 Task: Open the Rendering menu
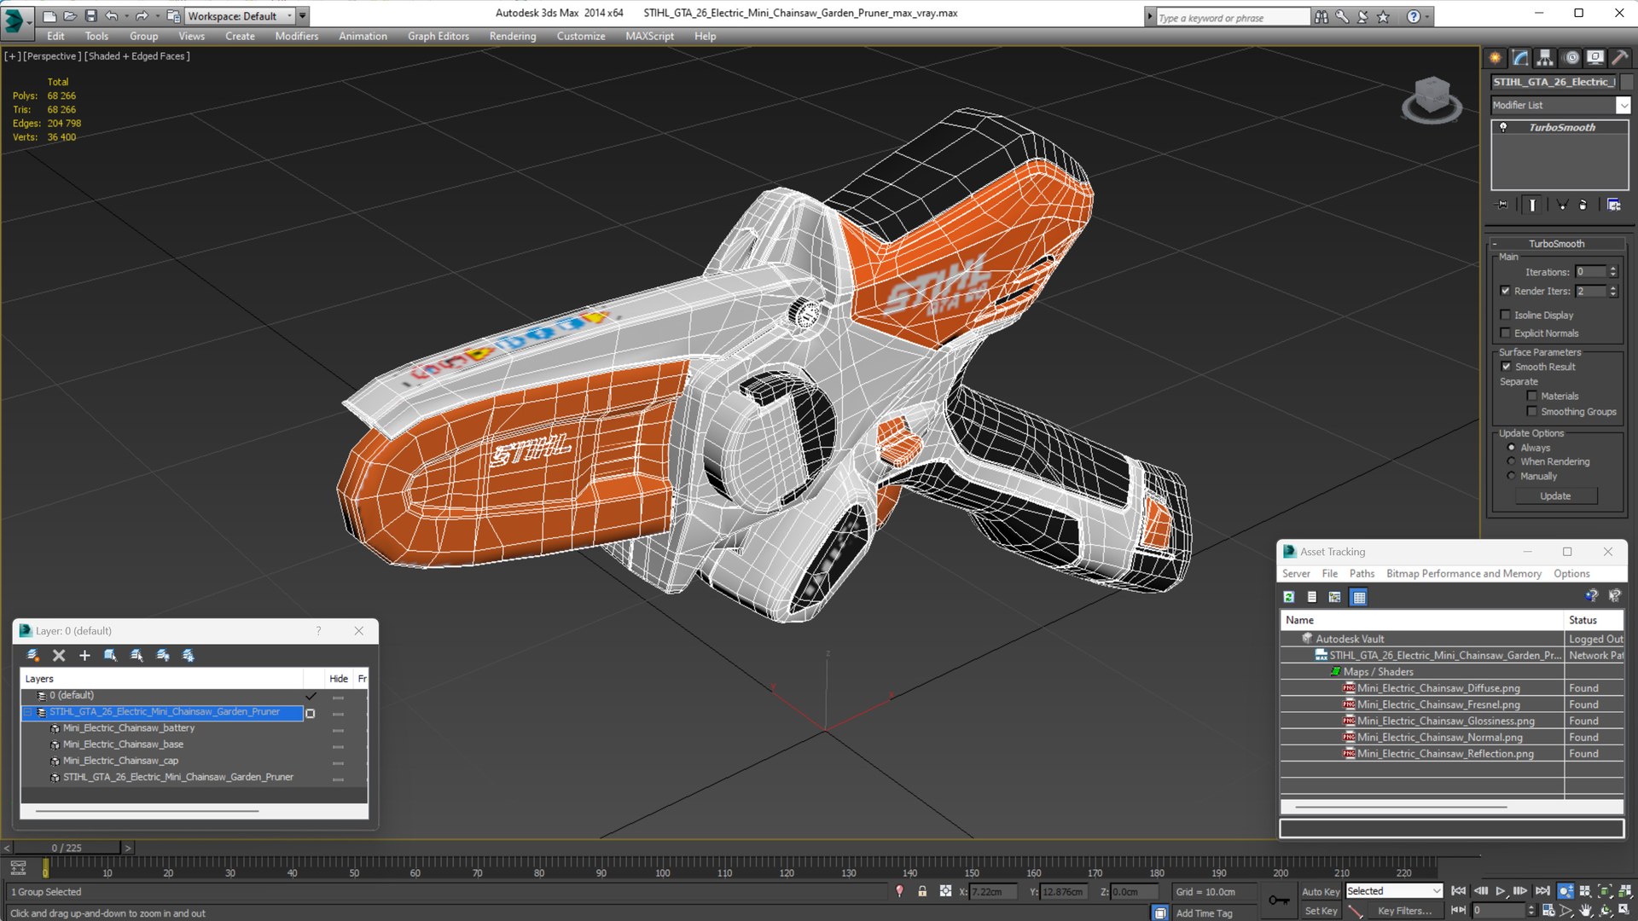(513, 36)
